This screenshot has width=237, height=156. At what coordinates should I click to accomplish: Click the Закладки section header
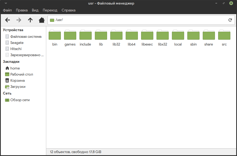coord(11,62)
